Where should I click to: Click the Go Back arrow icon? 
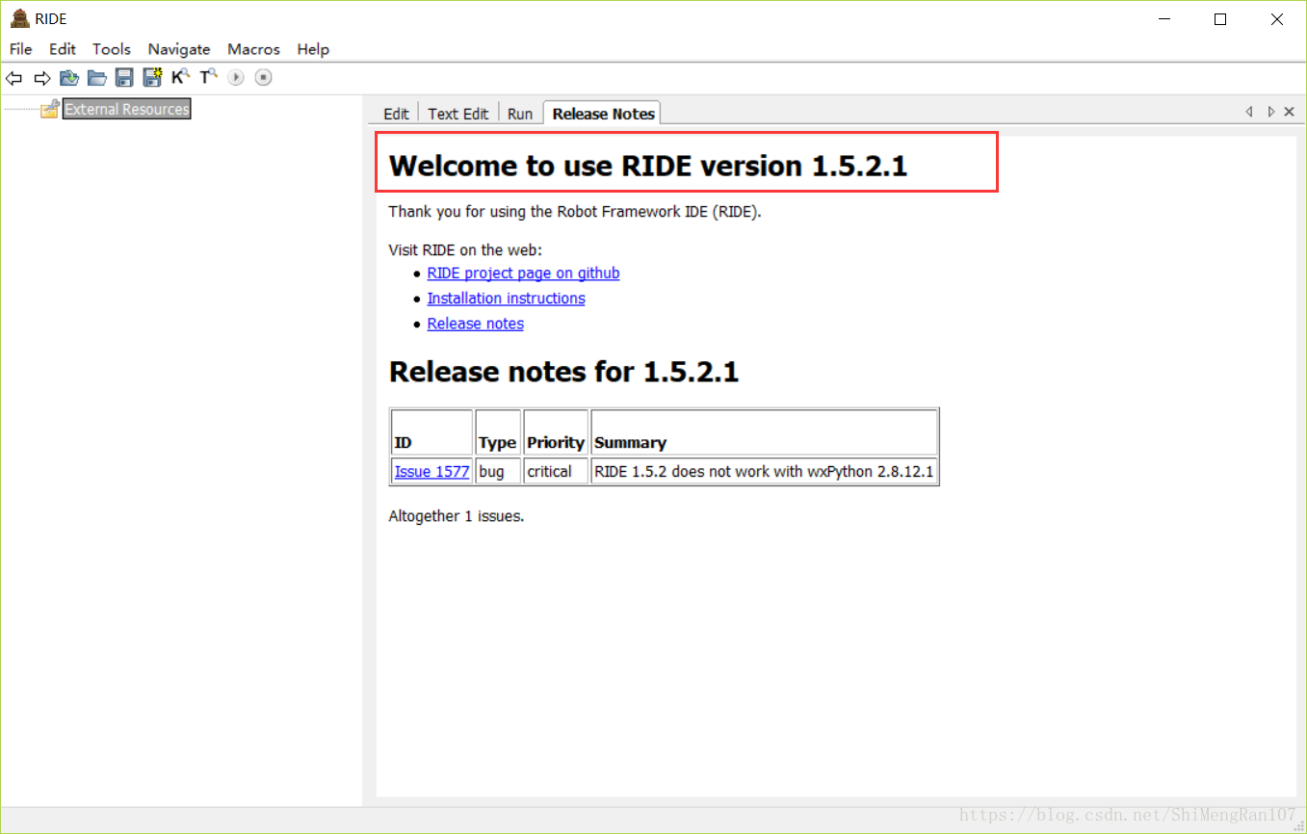13,78
